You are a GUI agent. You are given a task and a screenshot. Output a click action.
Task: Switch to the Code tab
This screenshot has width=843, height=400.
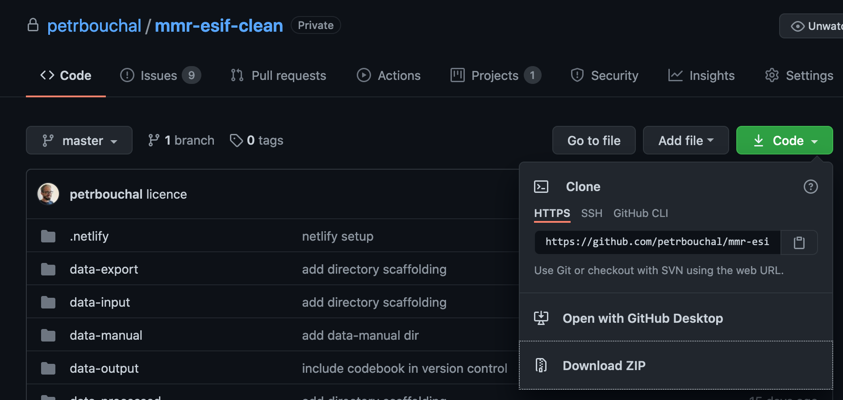click(66, 75)
